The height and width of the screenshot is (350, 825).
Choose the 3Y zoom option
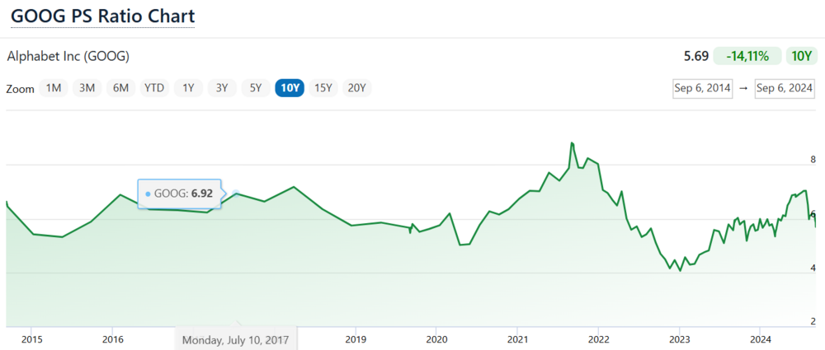[222, 88]
